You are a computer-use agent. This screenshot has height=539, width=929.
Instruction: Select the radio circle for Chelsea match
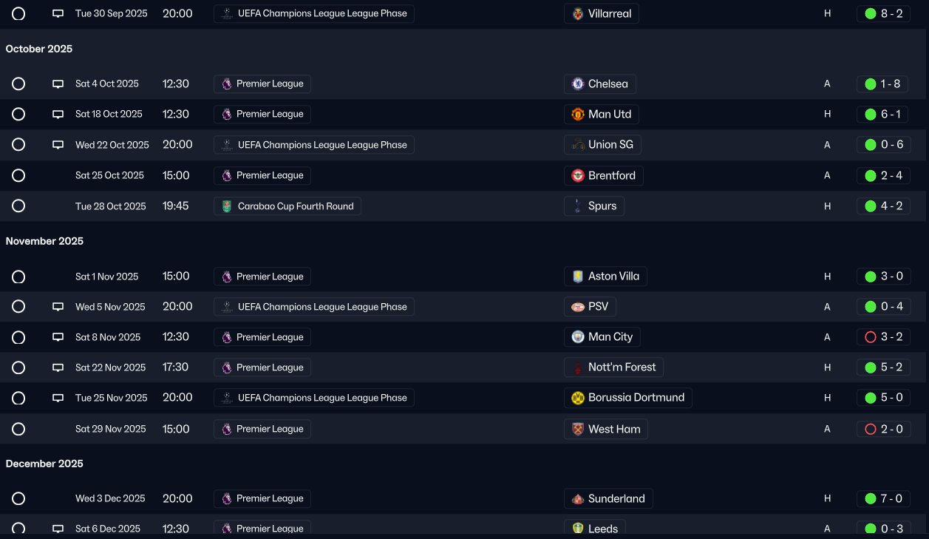pyautogui.click(x=18, y=84)
